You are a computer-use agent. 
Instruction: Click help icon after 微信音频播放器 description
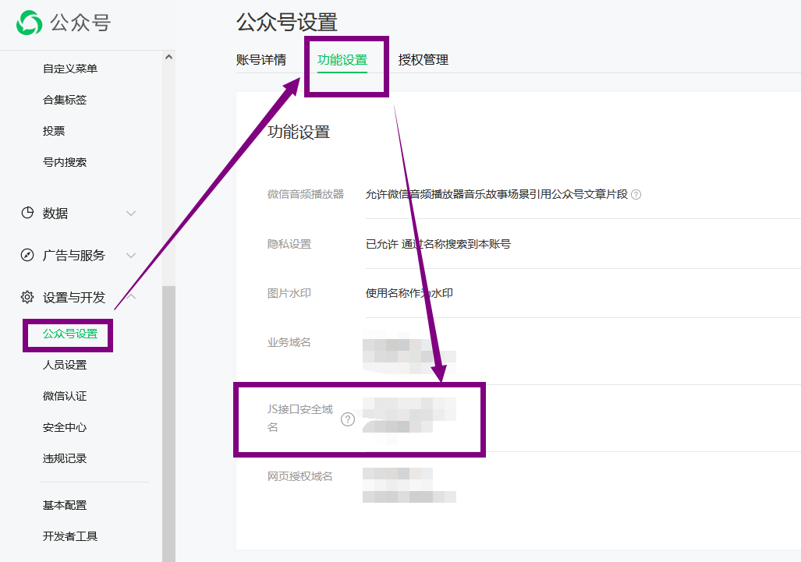tap(636, 195)
